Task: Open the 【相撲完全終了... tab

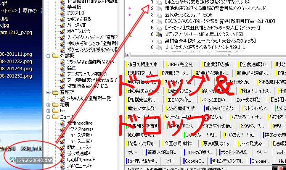Action: (x=143, y=100)
